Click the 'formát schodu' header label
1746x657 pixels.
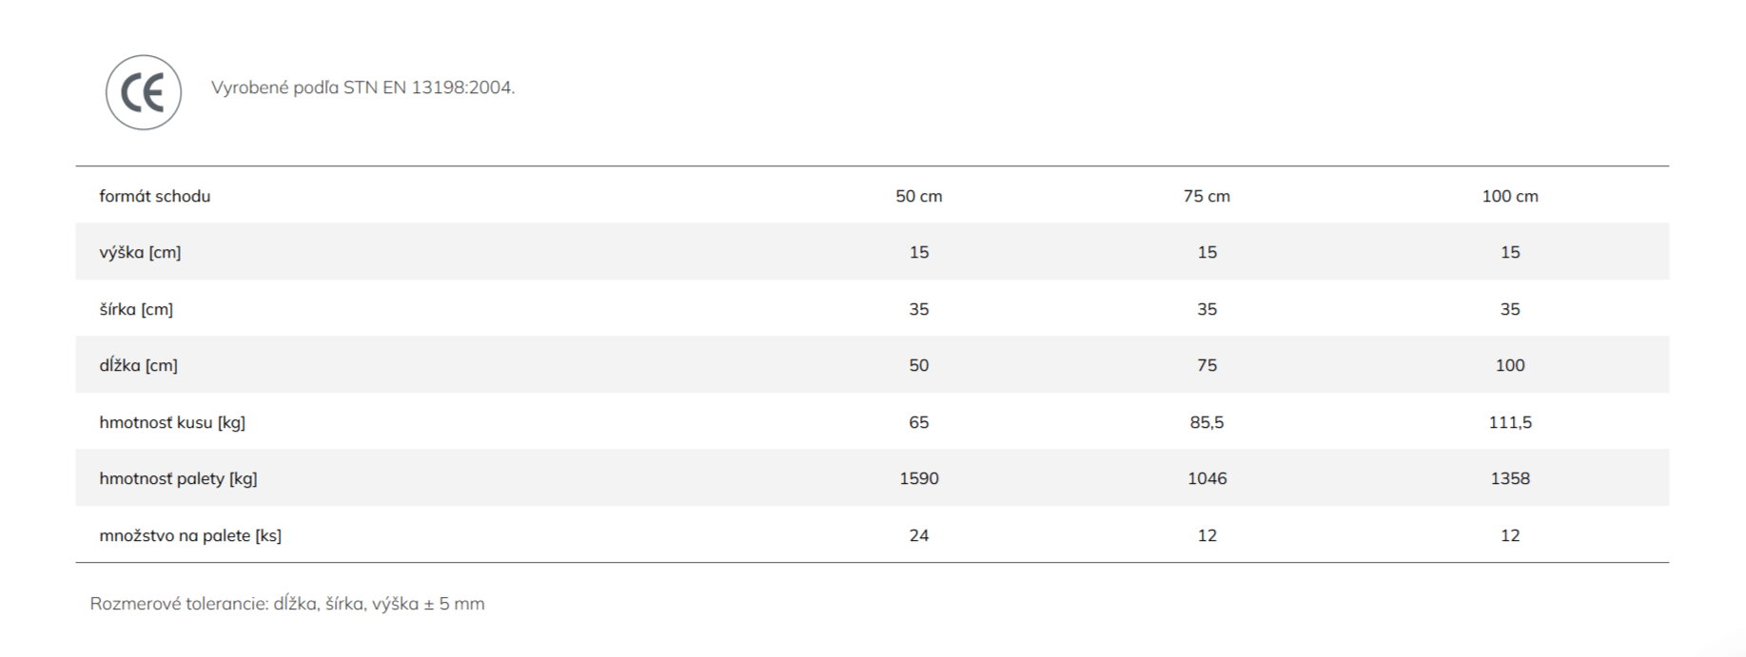point(155,196)
